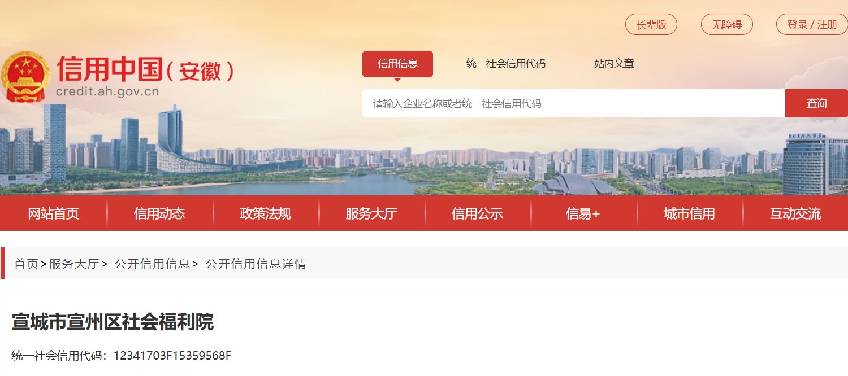Open the 信用公示 menu item
Screen dimensions: 848x376
[x=477, y=213]
